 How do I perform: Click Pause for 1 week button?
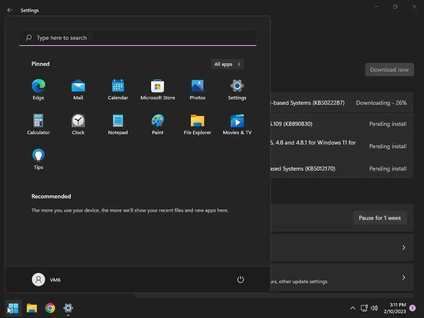point(380,218)
